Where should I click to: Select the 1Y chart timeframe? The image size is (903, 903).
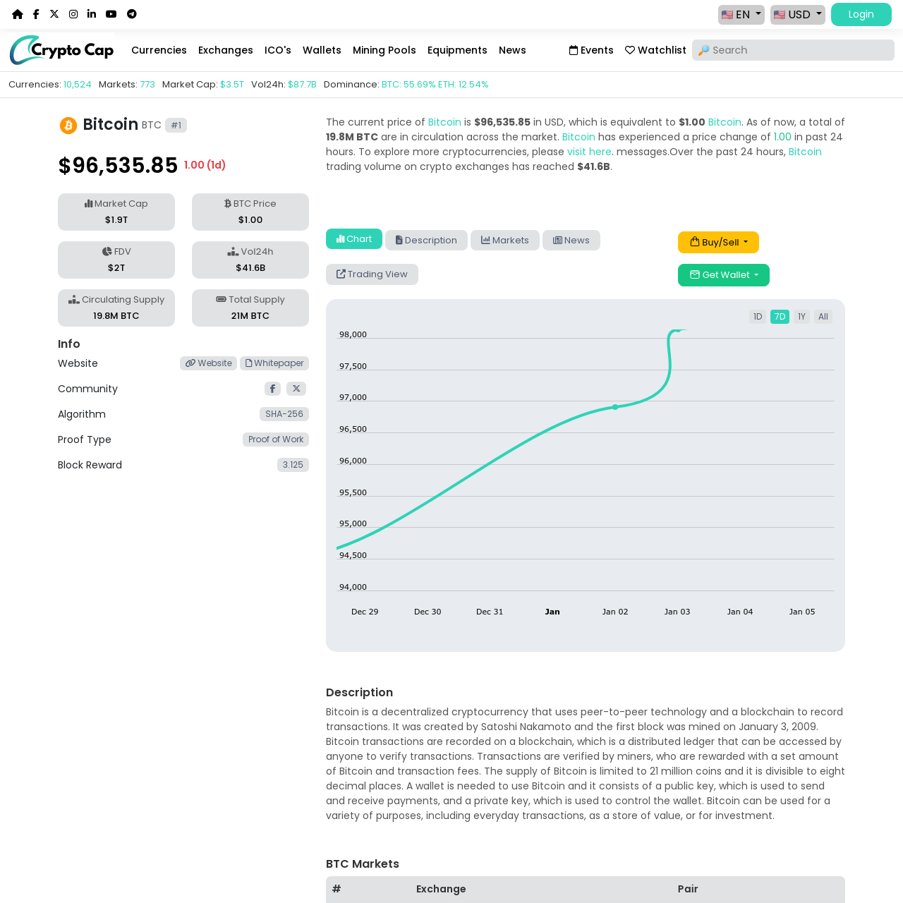(800, 316)
